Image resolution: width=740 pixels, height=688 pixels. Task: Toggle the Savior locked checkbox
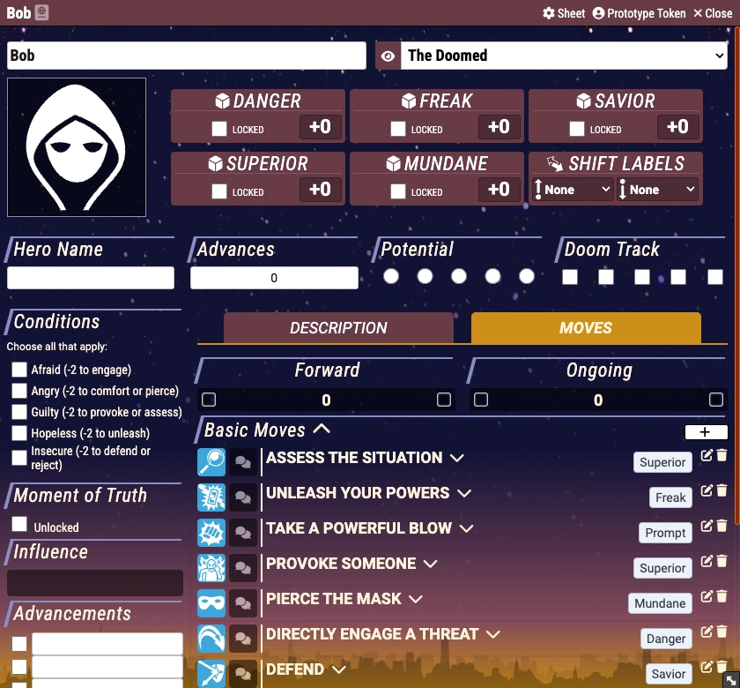(x=577, y=129)
